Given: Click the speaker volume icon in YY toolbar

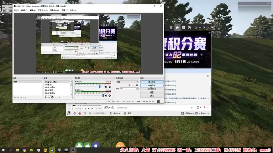Looking at the screenshot, I should 75,113.
